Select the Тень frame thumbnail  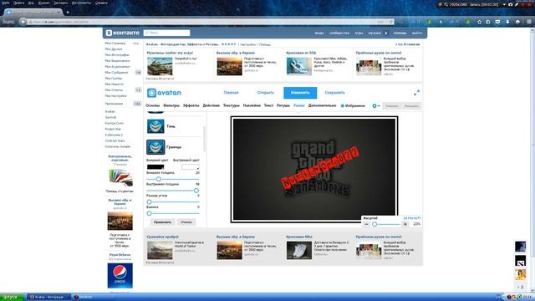tap(155, 126)
